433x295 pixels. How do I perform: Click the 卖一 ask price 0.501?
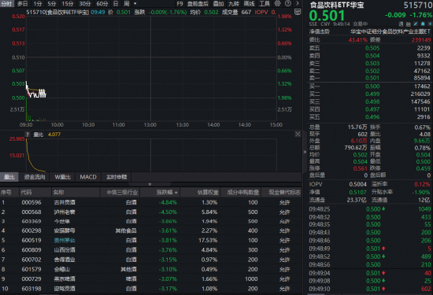point(372,78)
